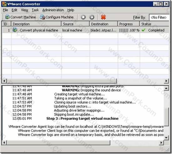Click the green Completed checkmark icon
172x154 pixels.
coord(143,30)
